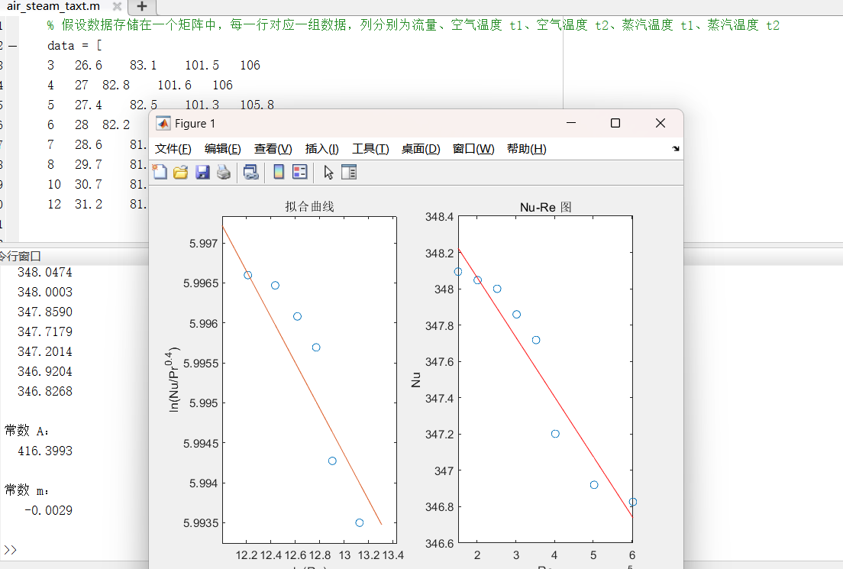Expand the 工具(T) menu
Image resolution: width=843 pixels, height=569 pixels.
[x=370, y=149]
